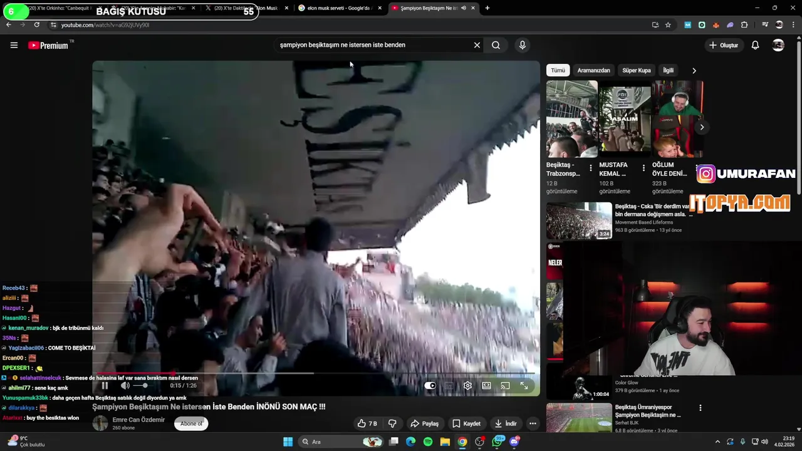
Task: Open Discord from taskbar
Action: (x=514, y=442)
